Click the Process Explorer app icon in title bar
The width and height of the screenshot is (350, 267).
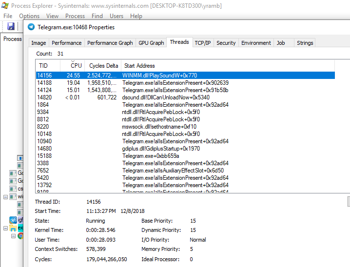(x=5, y=5)
